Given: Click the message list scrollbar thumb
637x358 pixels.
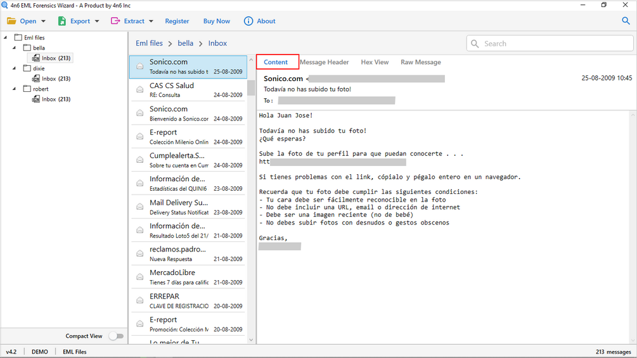Looking at the screenshot, I should [251, 87].
